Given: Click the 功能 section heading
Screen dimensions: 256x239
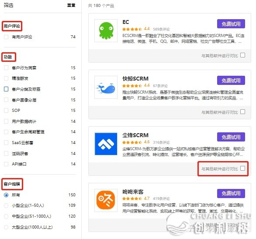Looking at the screenshot, I should coord(8,57).
